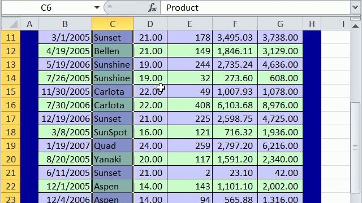Click the SunSpot product cell

pos(113,132)
